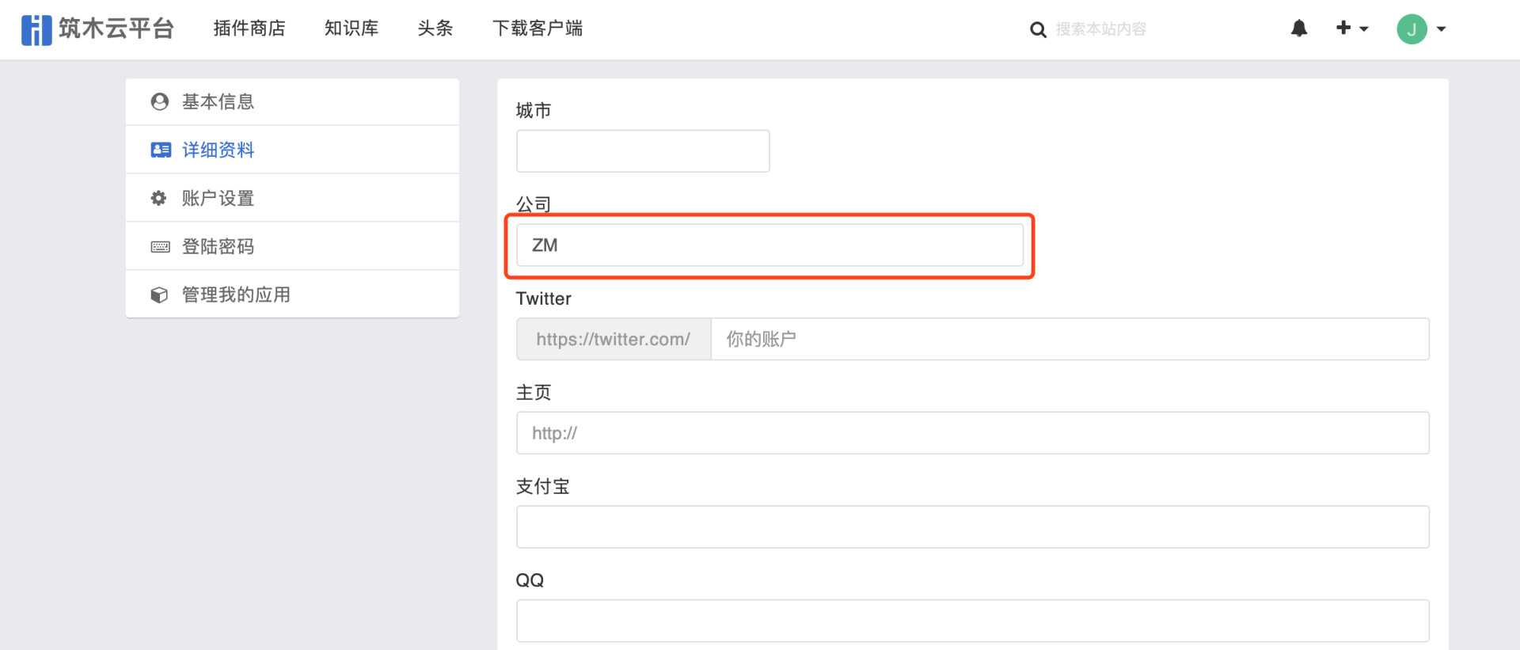Viewport: 1520px width, 650px height.
Task: Click the 公司 field containing ZM
Action: (x=769, y=245)
